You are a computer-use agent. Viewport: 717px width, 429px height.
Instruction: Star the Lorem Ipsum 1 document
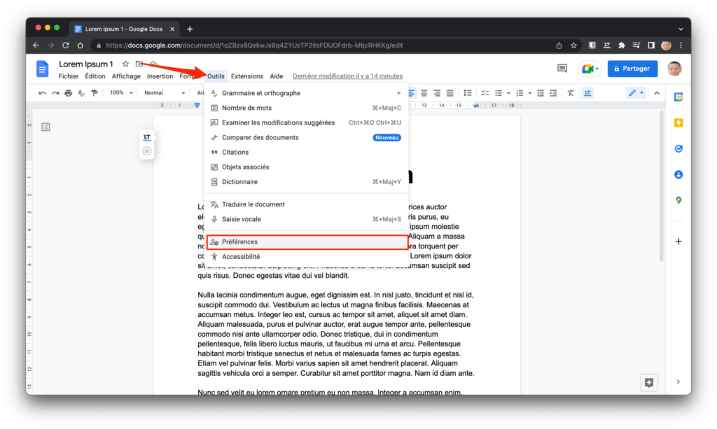125,64
